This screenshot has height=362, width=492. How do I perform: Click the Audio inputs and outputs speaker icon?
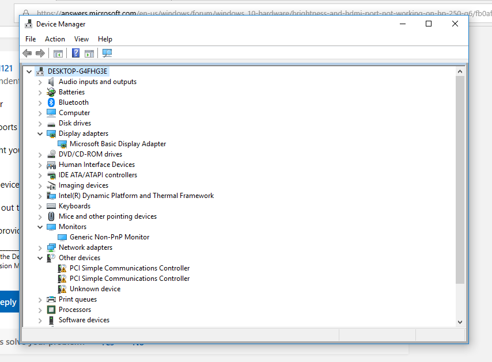pyautogui.click(x=51, y=82)
